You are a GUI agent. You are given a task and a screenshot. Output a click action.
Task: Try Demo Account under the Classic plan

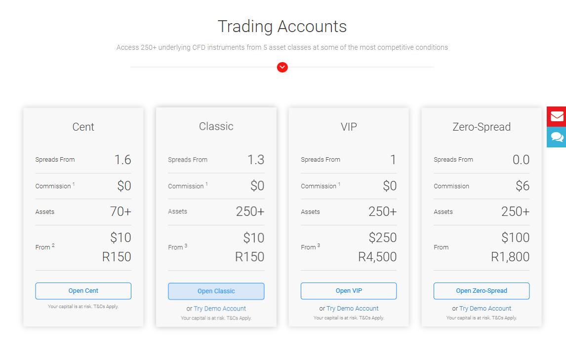(x=219, y=308)
